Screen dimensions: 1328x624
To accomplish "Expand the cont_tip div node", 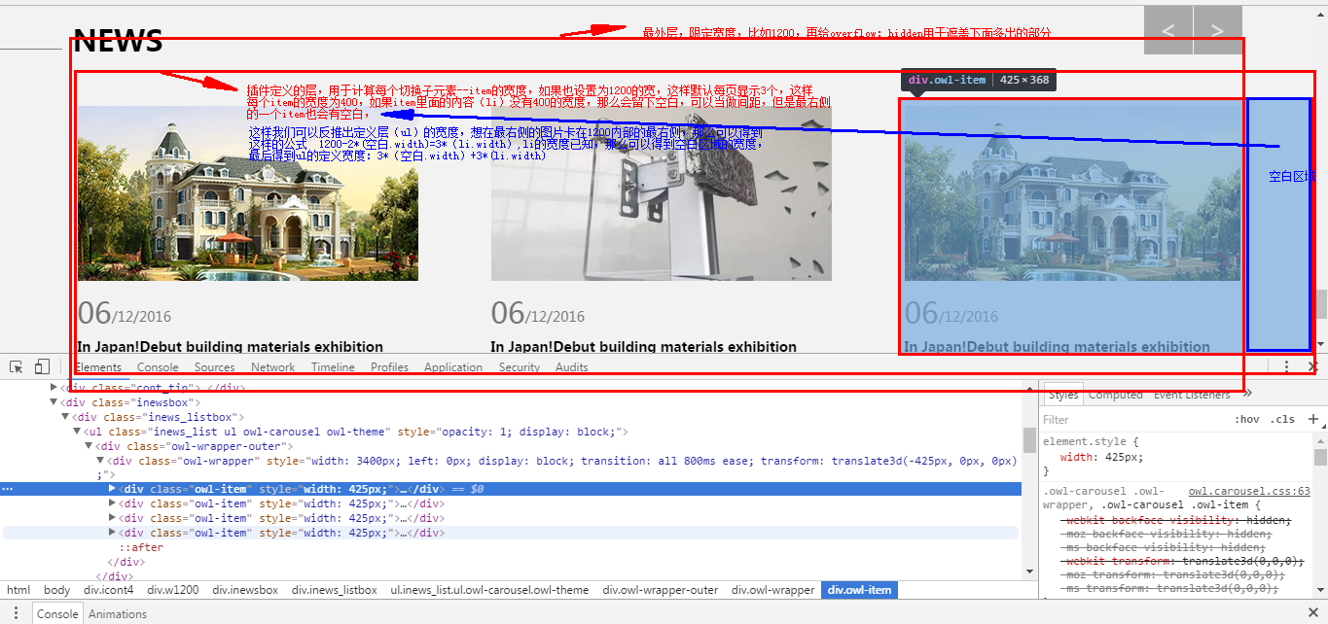I will pos(54,388).
